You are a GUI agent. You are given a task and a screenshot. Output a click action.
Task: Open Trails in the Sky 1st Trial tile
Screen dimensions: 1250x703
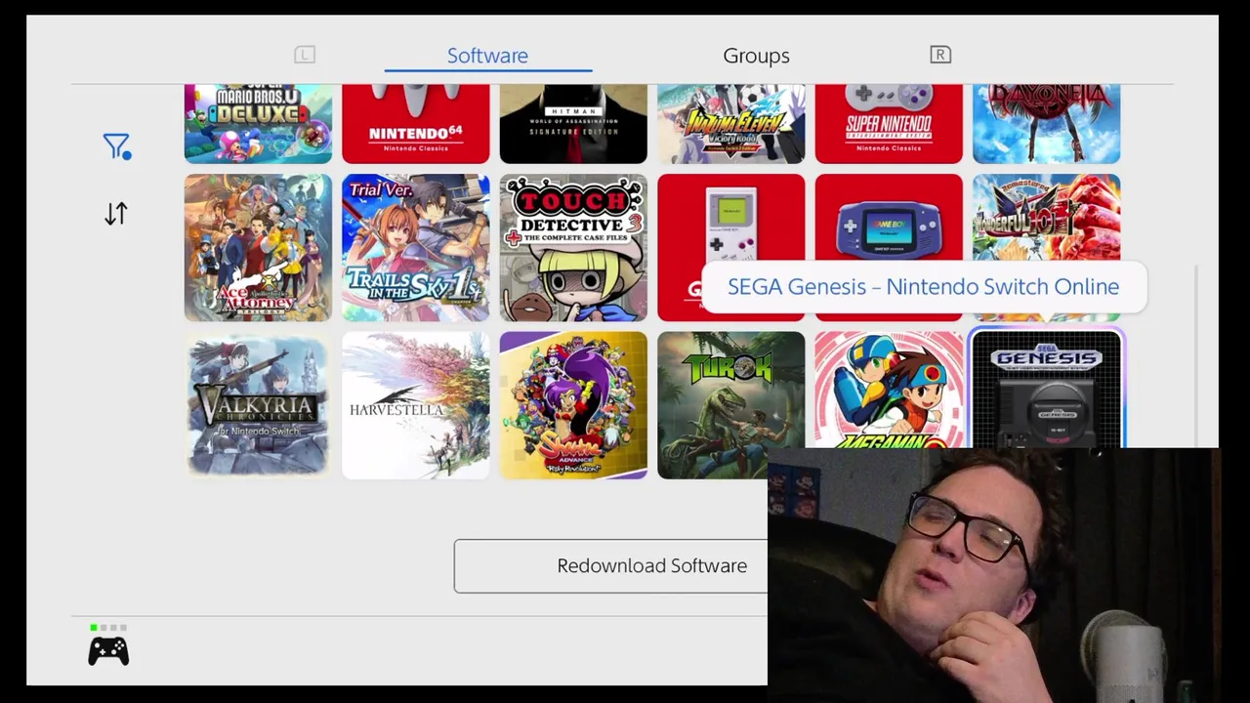point(416,248)
